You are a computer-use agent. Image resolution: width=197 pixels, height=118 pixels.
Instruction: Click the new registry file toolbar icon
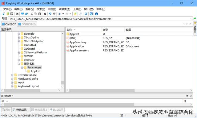tap(4, 14)
